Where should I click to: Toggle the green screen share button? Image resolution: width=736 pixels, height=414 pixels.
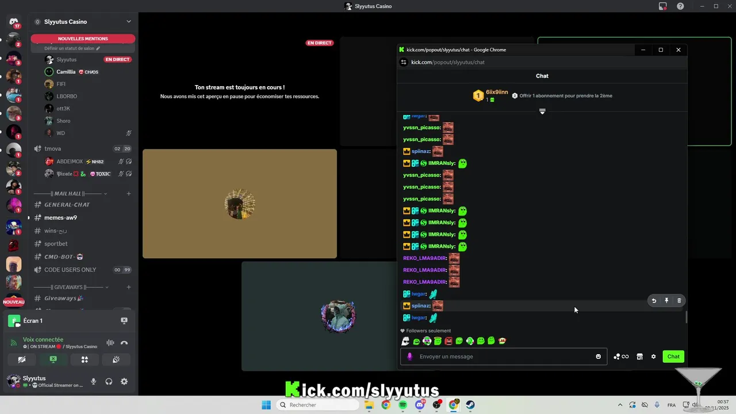click(53, 359)
